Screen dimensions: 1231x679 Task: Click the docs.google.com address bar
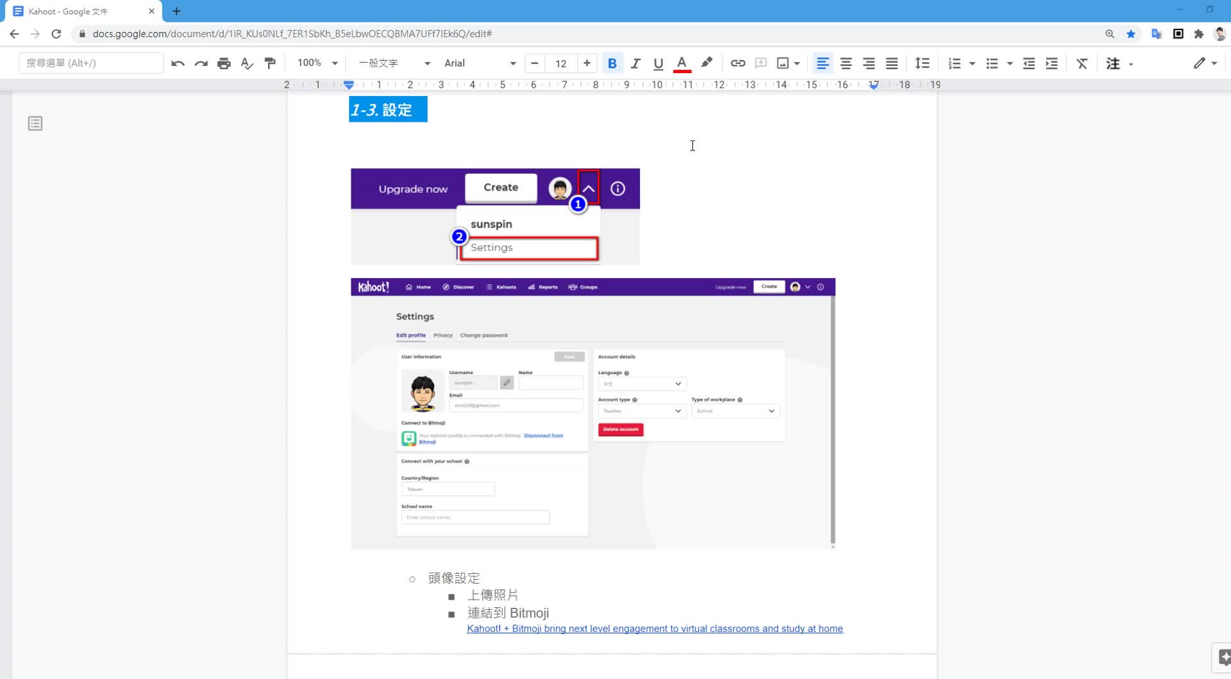pos(292,33)
